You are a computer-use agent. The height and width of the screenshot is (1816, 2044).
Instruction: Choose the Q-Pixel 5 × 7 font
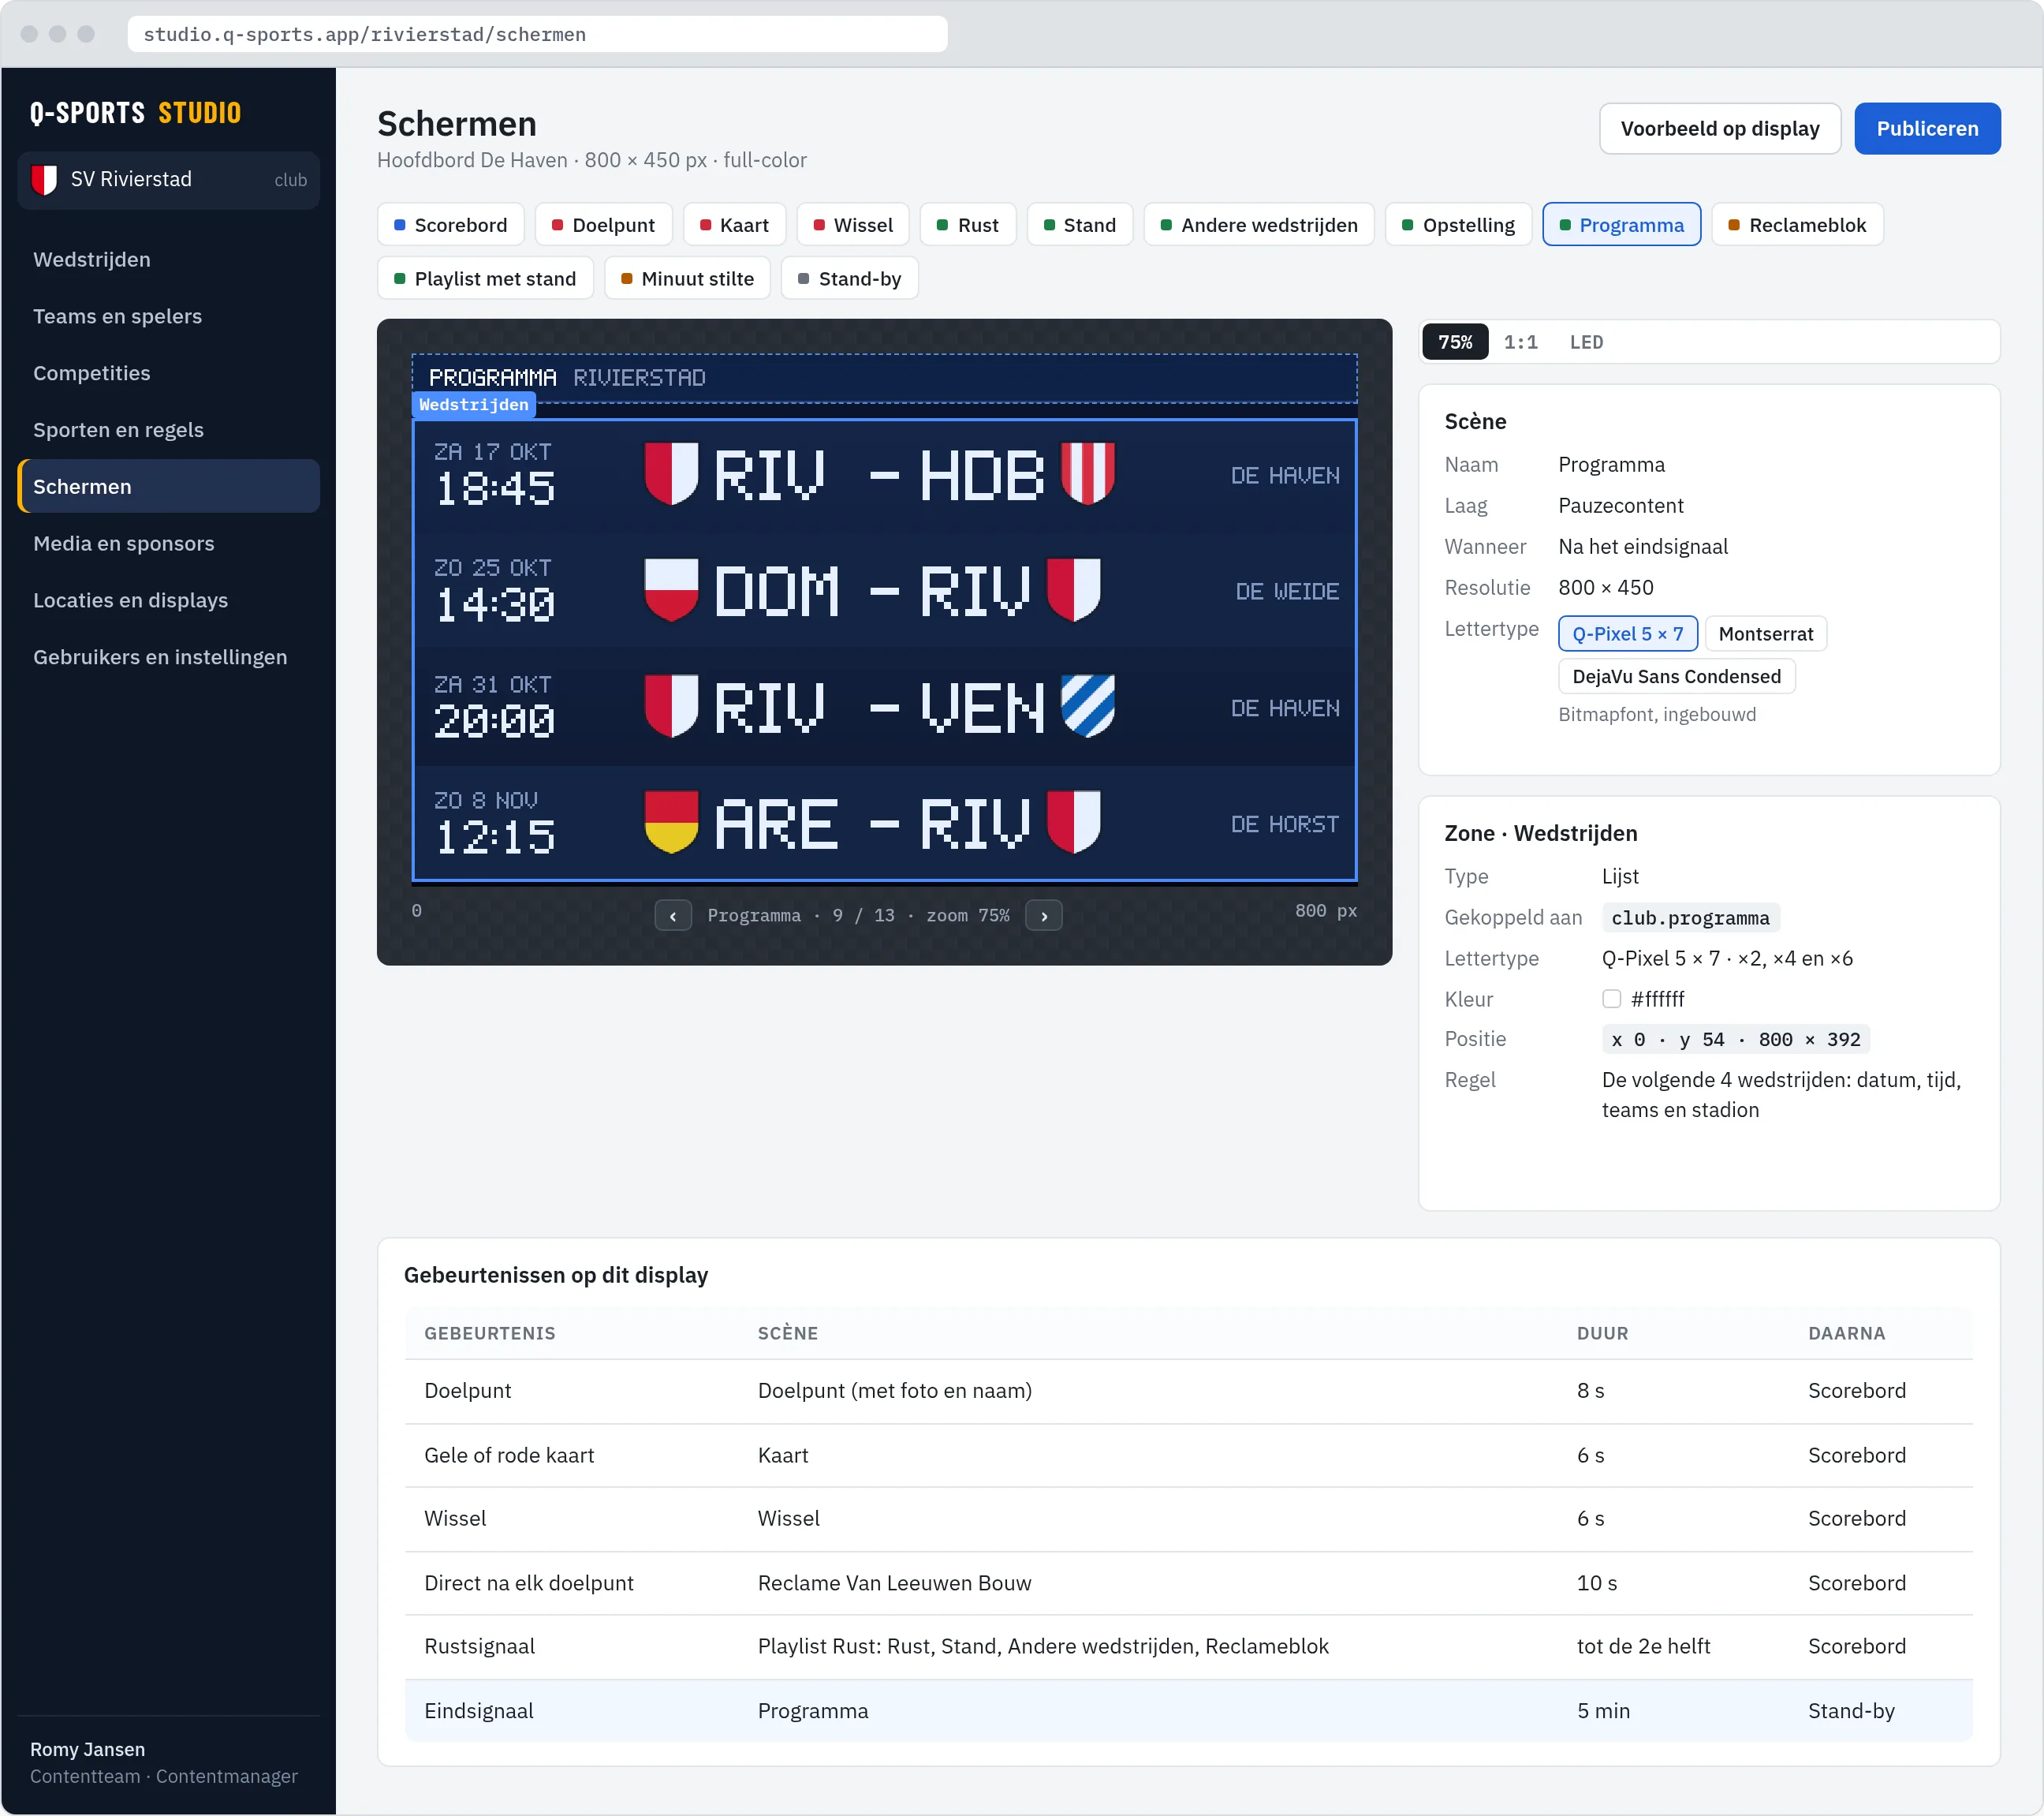pos(1627,633)
